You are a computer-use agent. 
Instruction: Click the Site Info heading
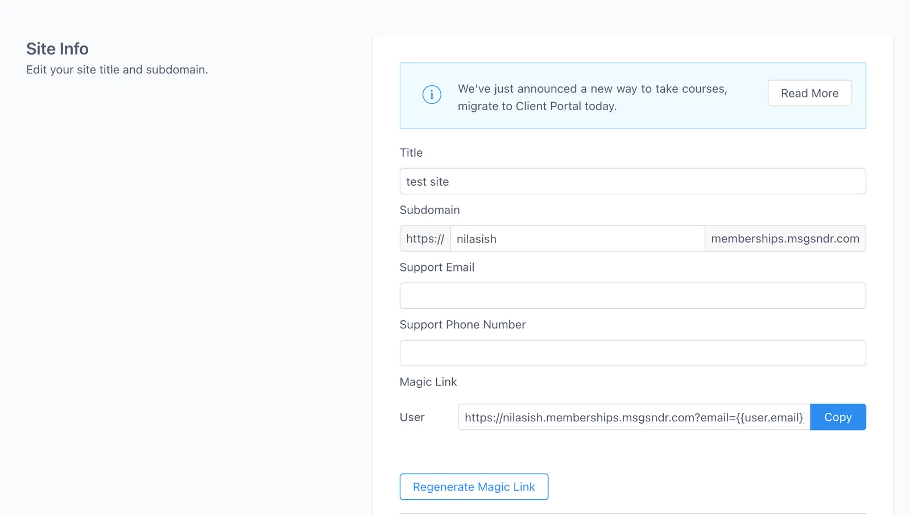pos(57,49)
